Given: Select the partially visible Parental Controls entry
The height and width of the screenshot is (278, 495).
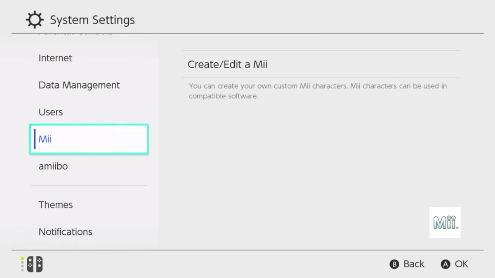Looking at the screenshot, I should click(74, 32).
